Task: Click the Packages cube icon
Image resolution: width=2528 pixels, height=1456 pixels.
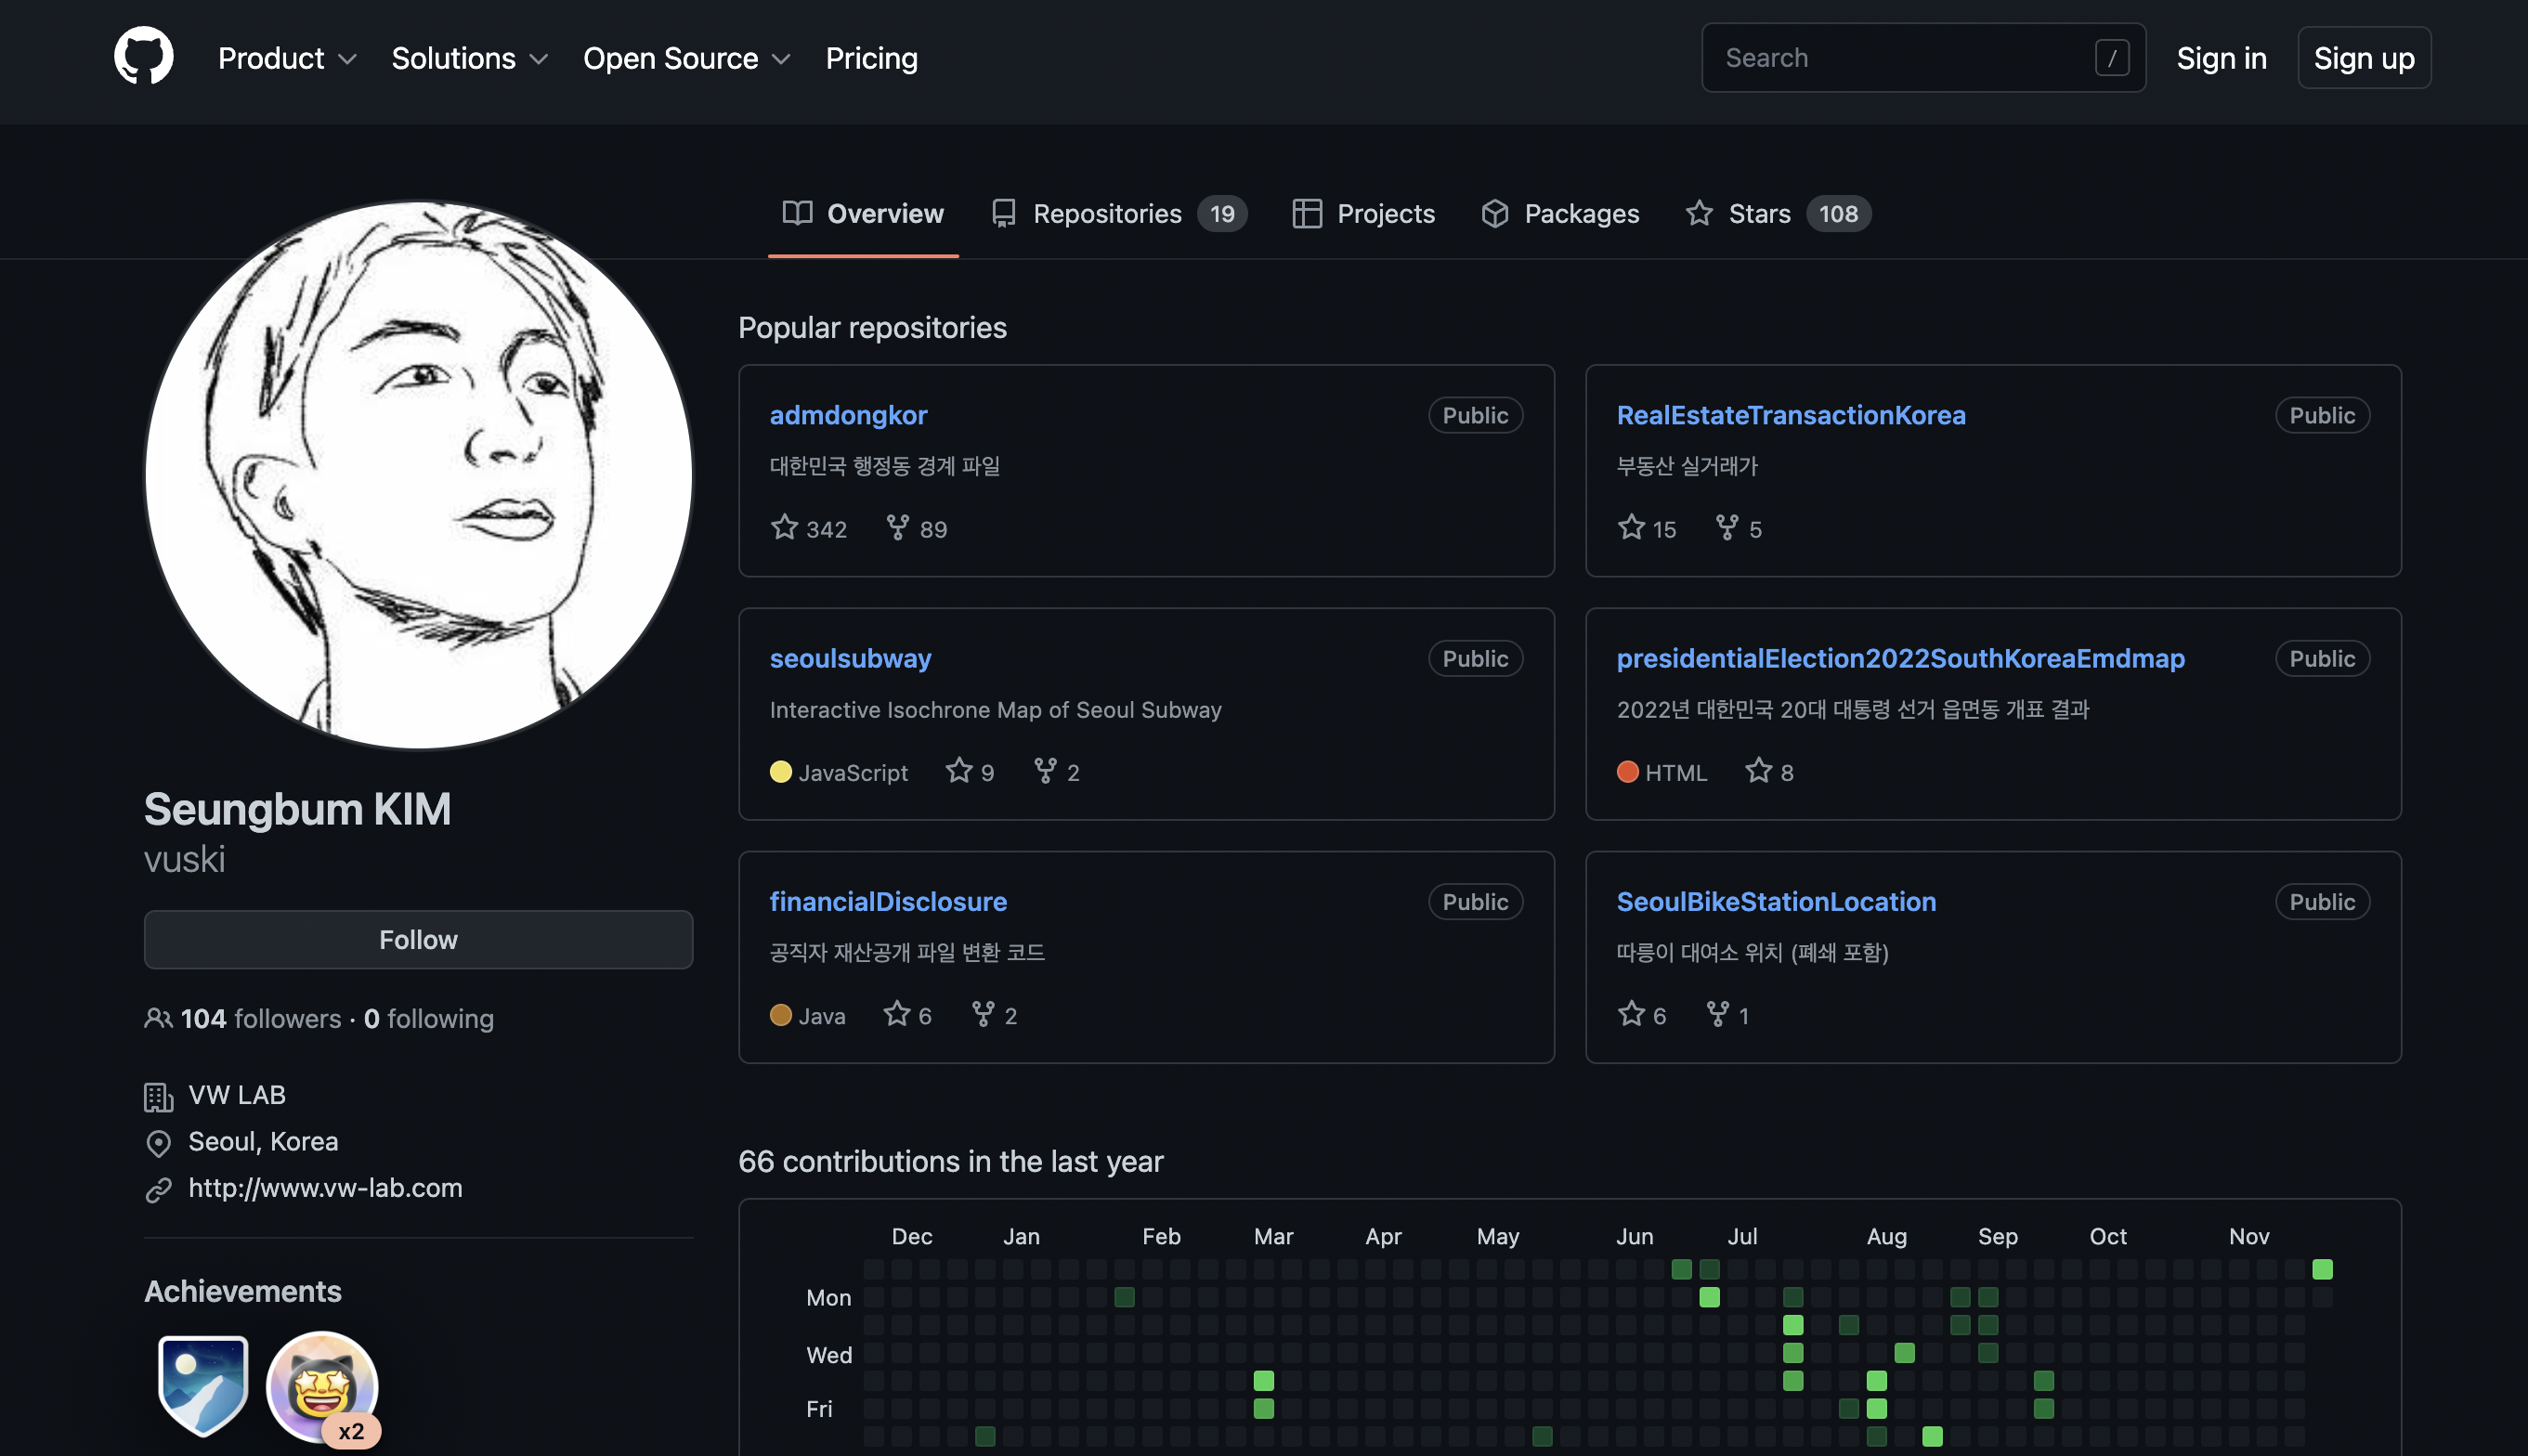Action: 1494,213
